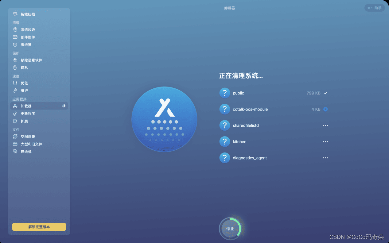This screenshot has height=243, width=389.
Task: Click the checkmark next to public
Action: [326, 93]
